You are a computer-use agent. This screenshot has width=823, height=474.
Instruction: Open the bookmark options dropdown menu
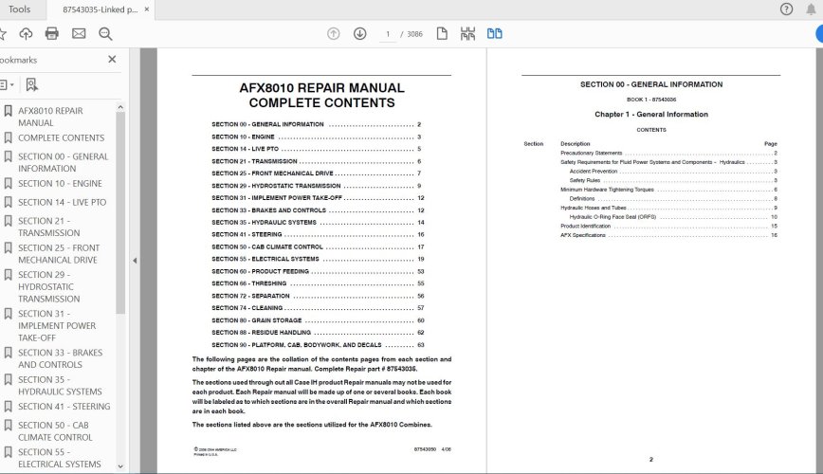7,84
